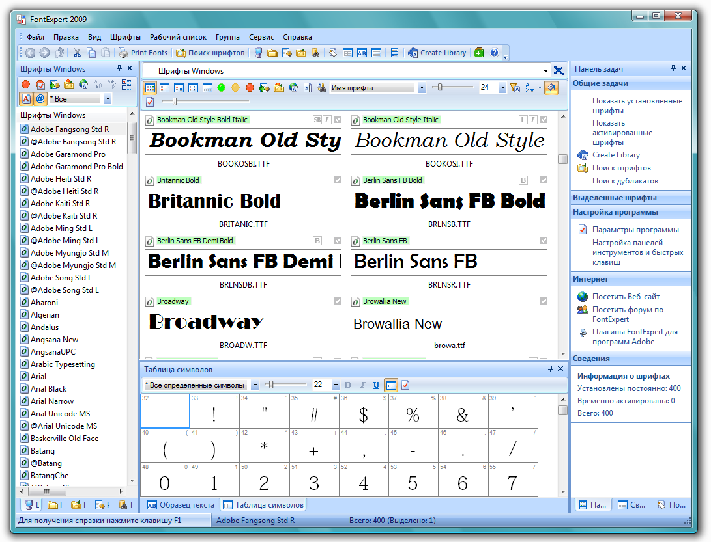This screenshot has width=711, height=542.
Task: Open the Имя шрифта dropdown
Action: pos(422,88)
